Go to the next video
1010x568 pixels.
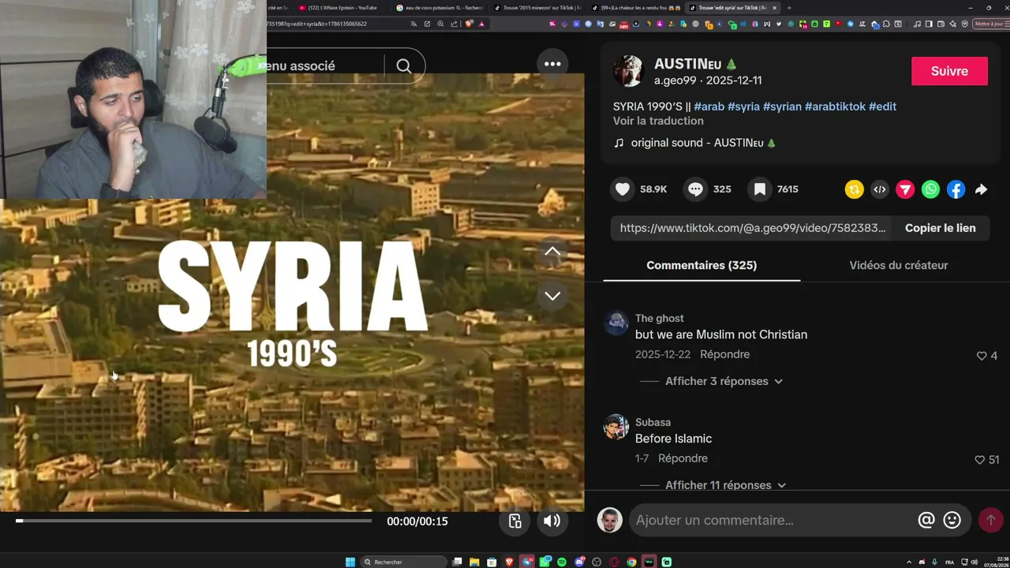click(552, 296)
